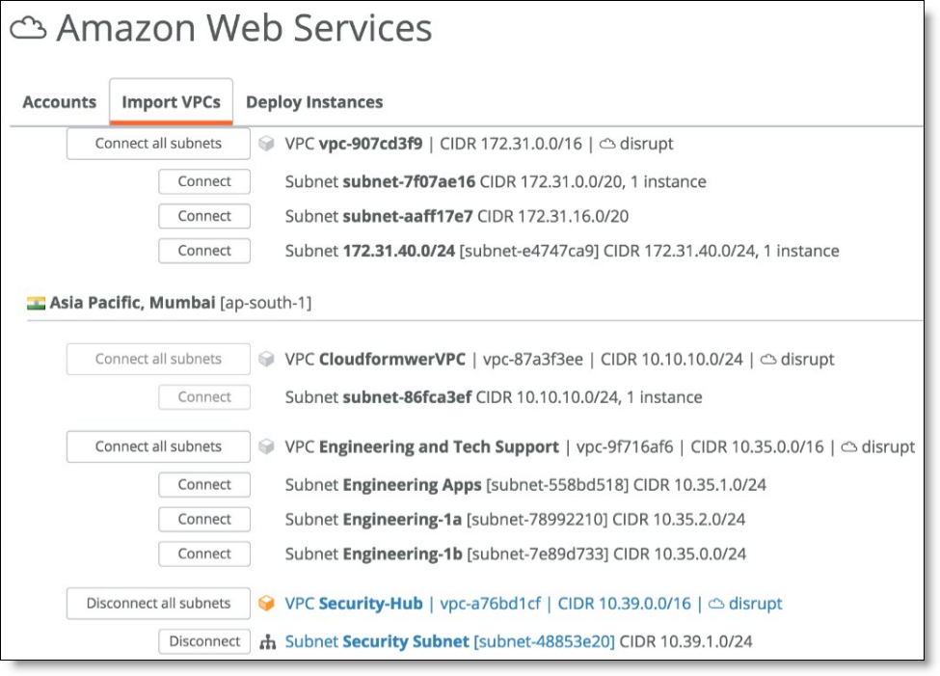The image size is (940, 676).
Task: Connect all subnets of Engineering and Tech Support
Action: tap(158, 446)
